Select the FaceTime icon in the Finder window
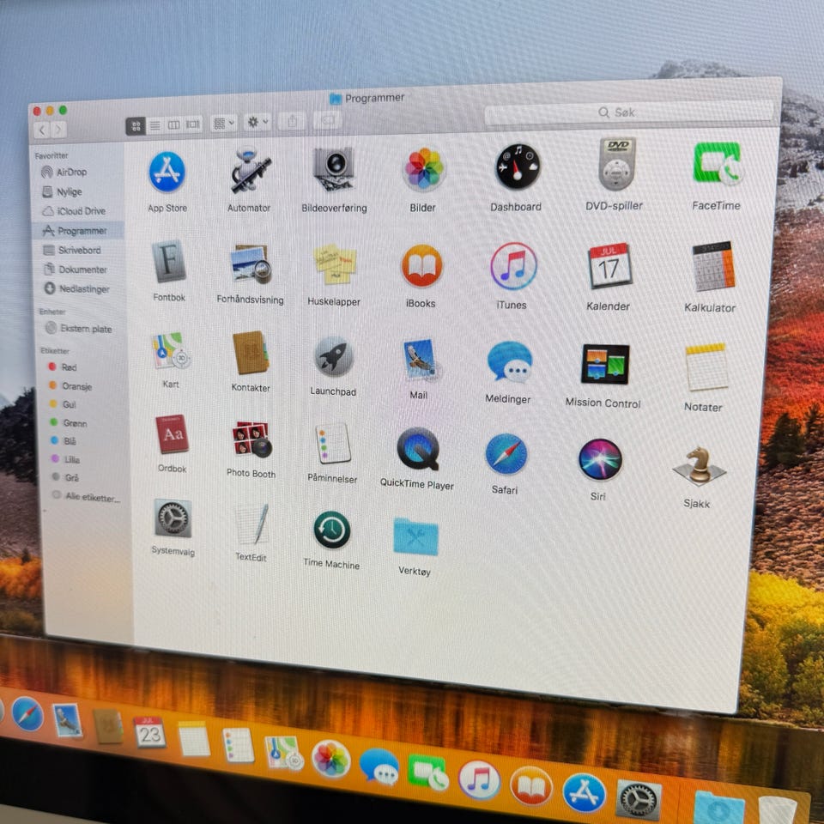The height and width of the screenshot is (824, 824). click(718, 163)
